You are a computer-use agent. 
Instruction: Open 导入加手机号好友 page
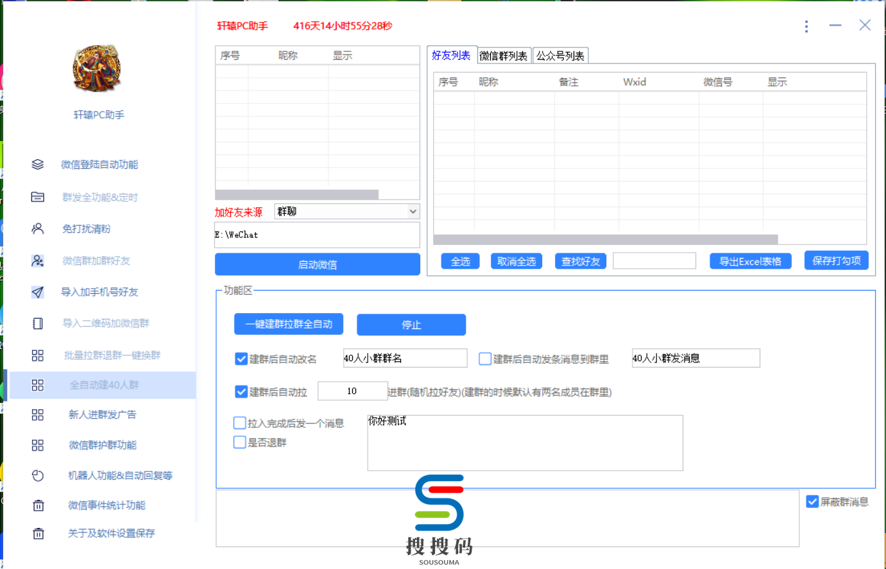[99, 292]
